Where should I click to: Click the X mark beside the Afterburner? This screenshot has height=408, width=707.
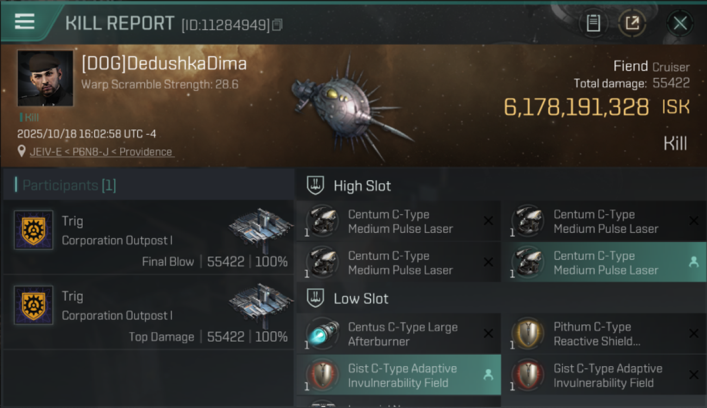(x=488, y=334)
